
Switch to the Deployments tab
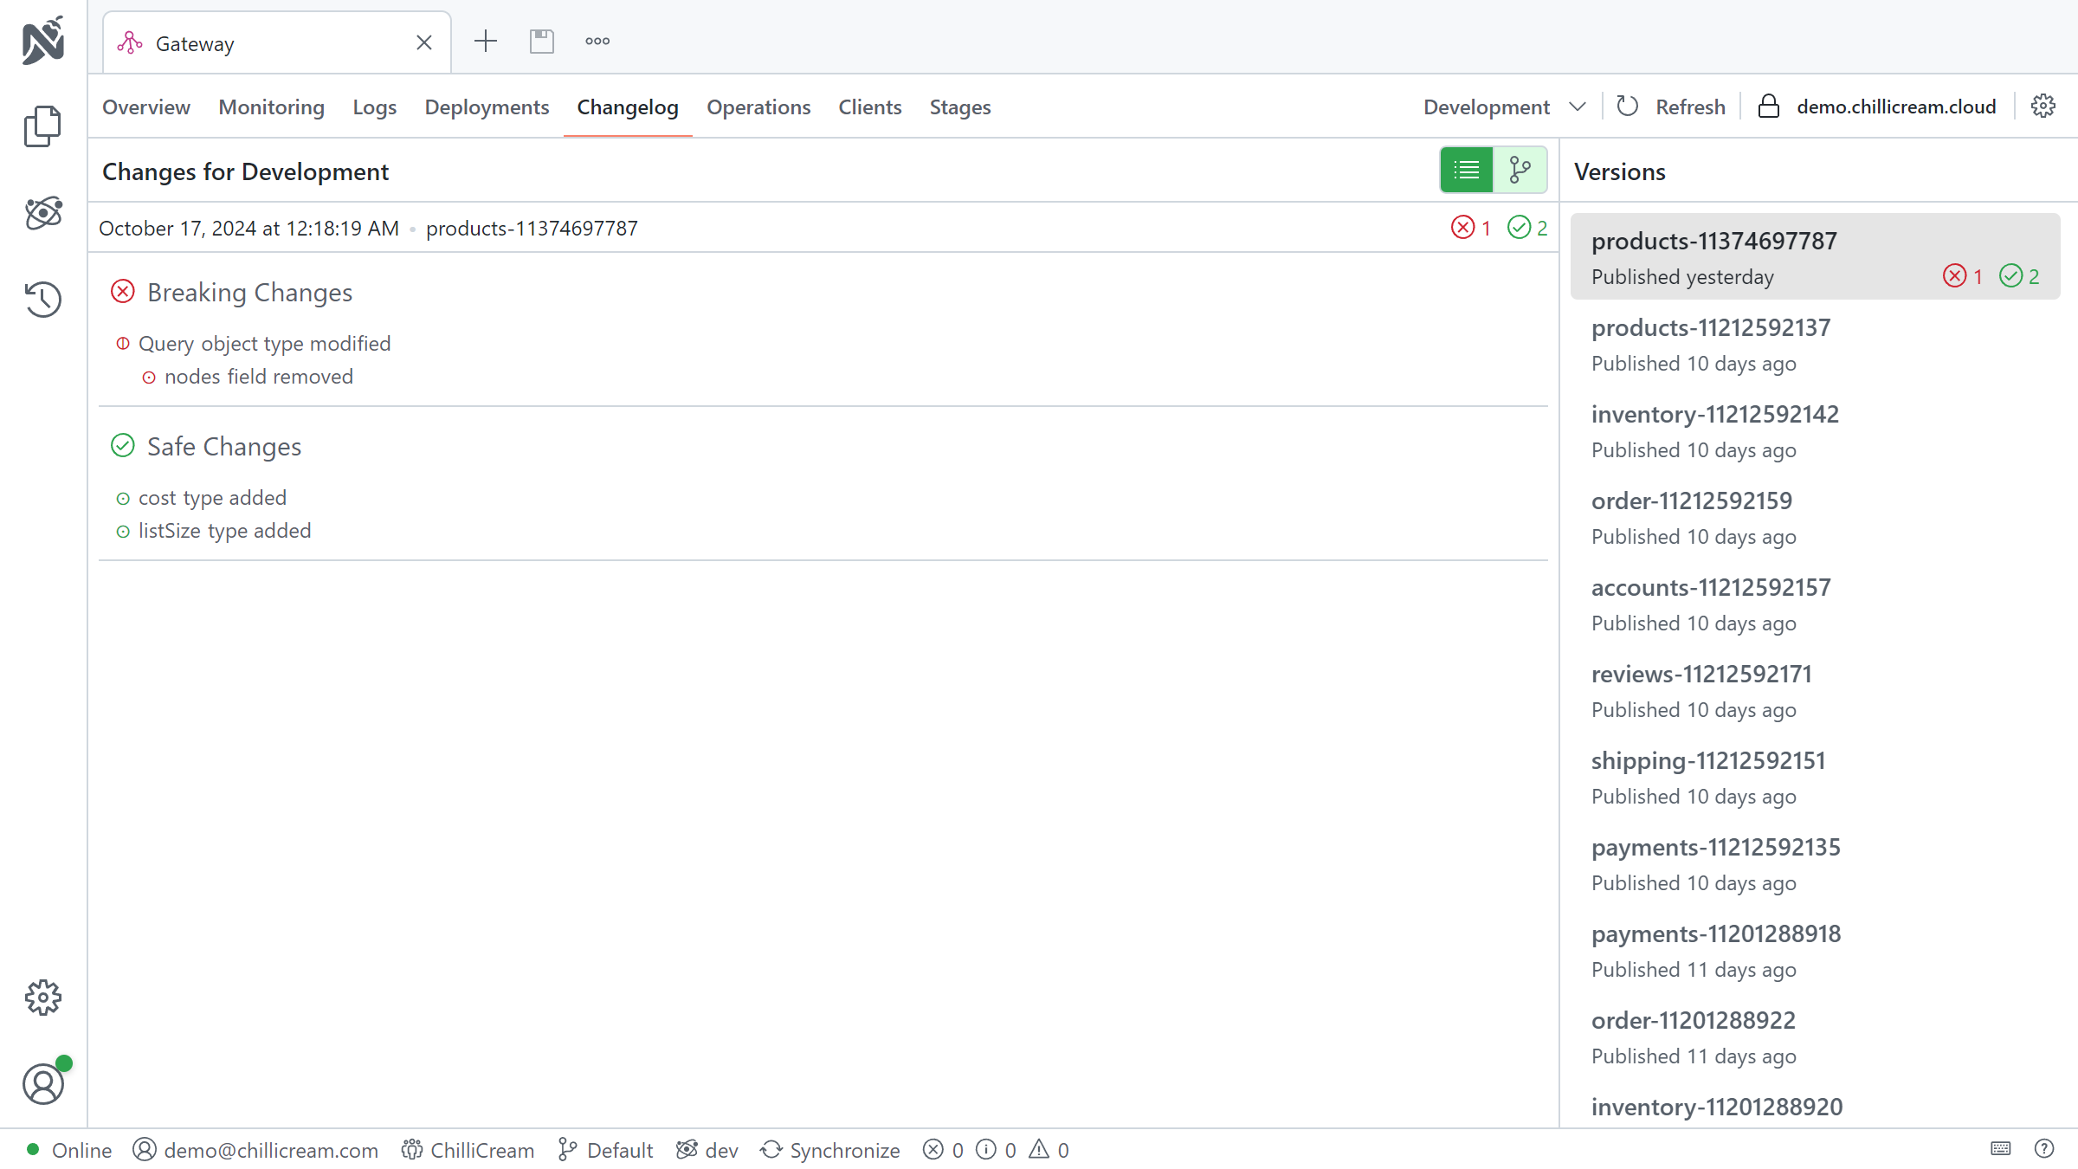pyautogui.click(x=487, y=107)
